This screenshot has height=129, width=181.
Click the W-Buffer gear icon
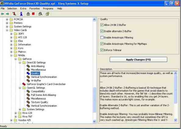(x=28, y=80)
